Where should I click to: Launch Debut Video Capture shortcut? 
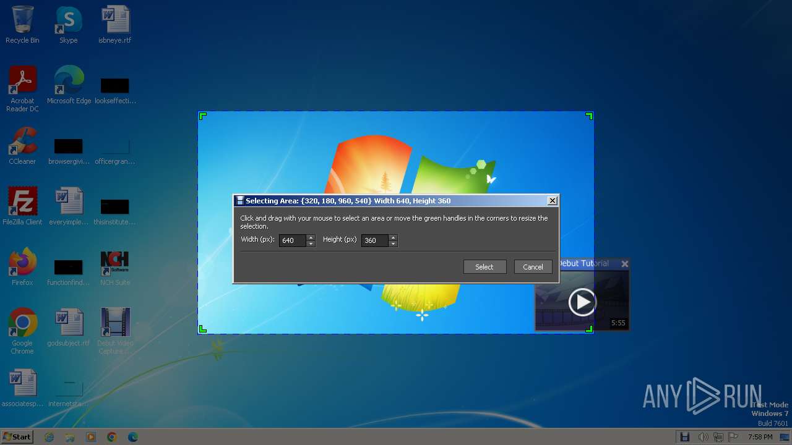(x=115, y=331)
